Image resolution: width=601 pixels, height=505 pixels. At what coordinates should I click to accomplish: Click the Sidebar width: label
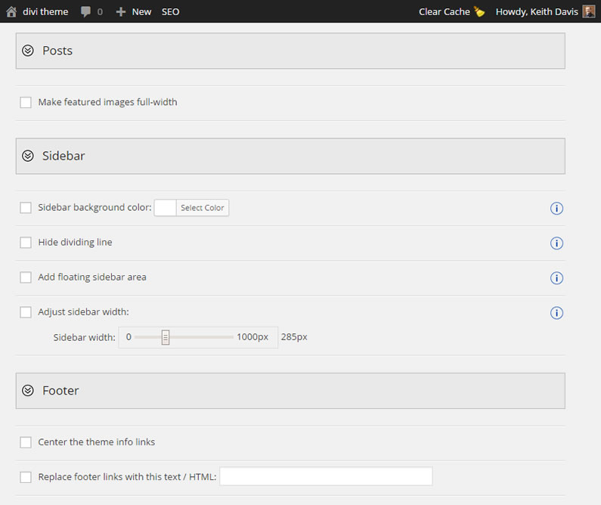pyautogui.click(x=85, y=338)
